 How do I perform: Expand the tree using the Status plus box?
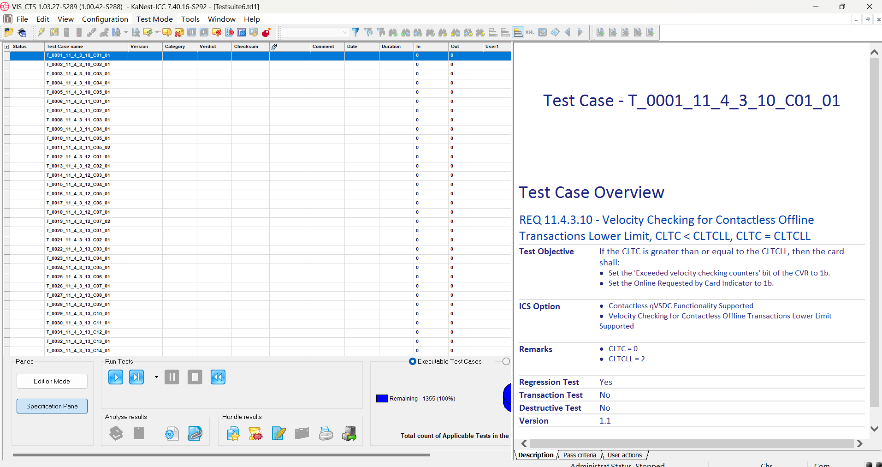(6, 47)
